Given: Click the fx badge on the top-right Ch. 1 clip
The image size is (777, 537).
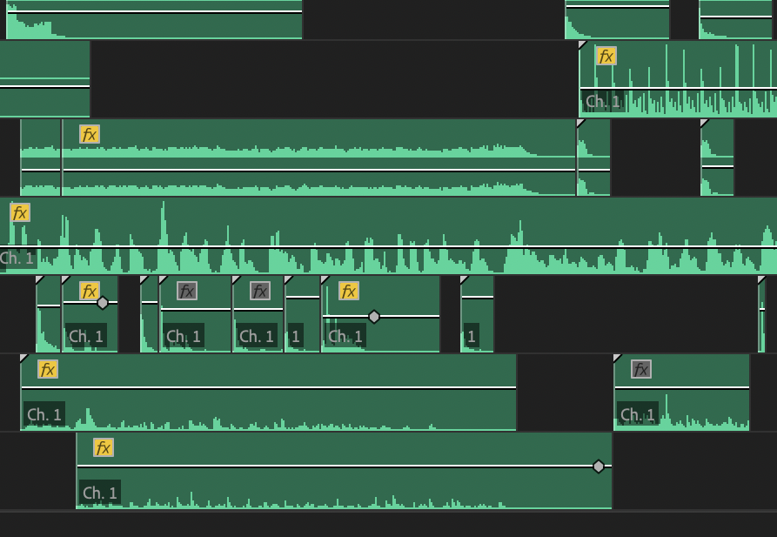Looking at the screenshot, I should [x=606, y=55].
